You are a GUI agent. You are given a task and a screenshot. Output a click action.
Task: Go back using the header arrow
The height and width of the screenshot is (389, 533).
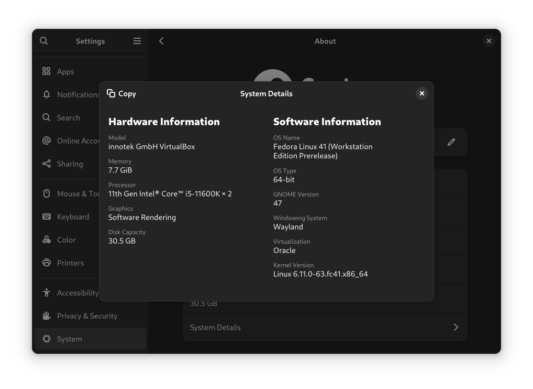point(161,41)
